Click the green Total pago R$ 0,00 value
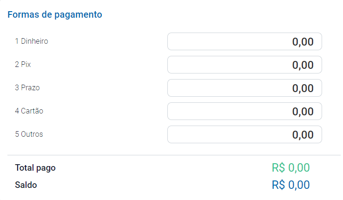This screenshot has height=200, width=343. coord(290,168)
